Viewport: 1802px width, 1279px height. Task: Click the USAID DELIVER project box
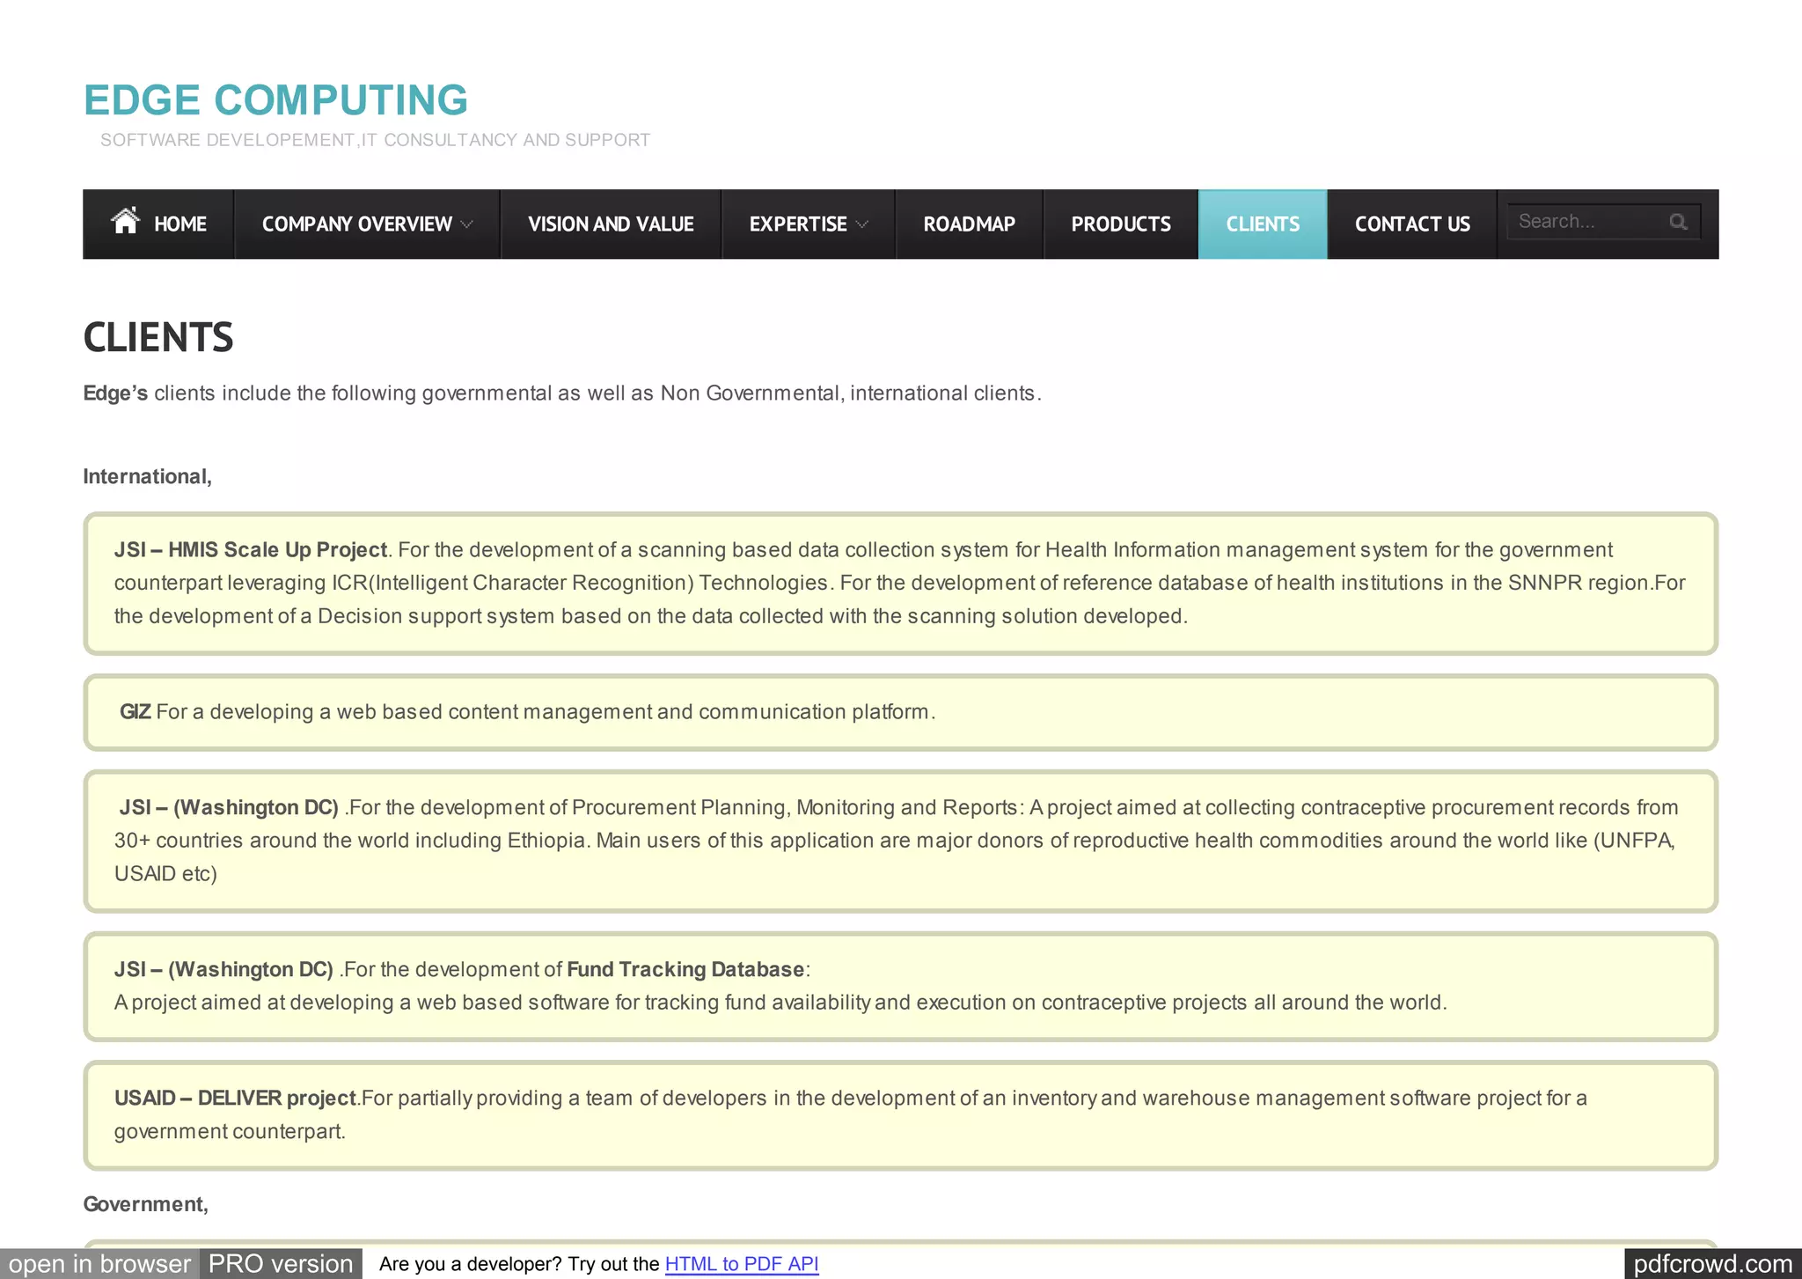click(x=899, y=1115)
